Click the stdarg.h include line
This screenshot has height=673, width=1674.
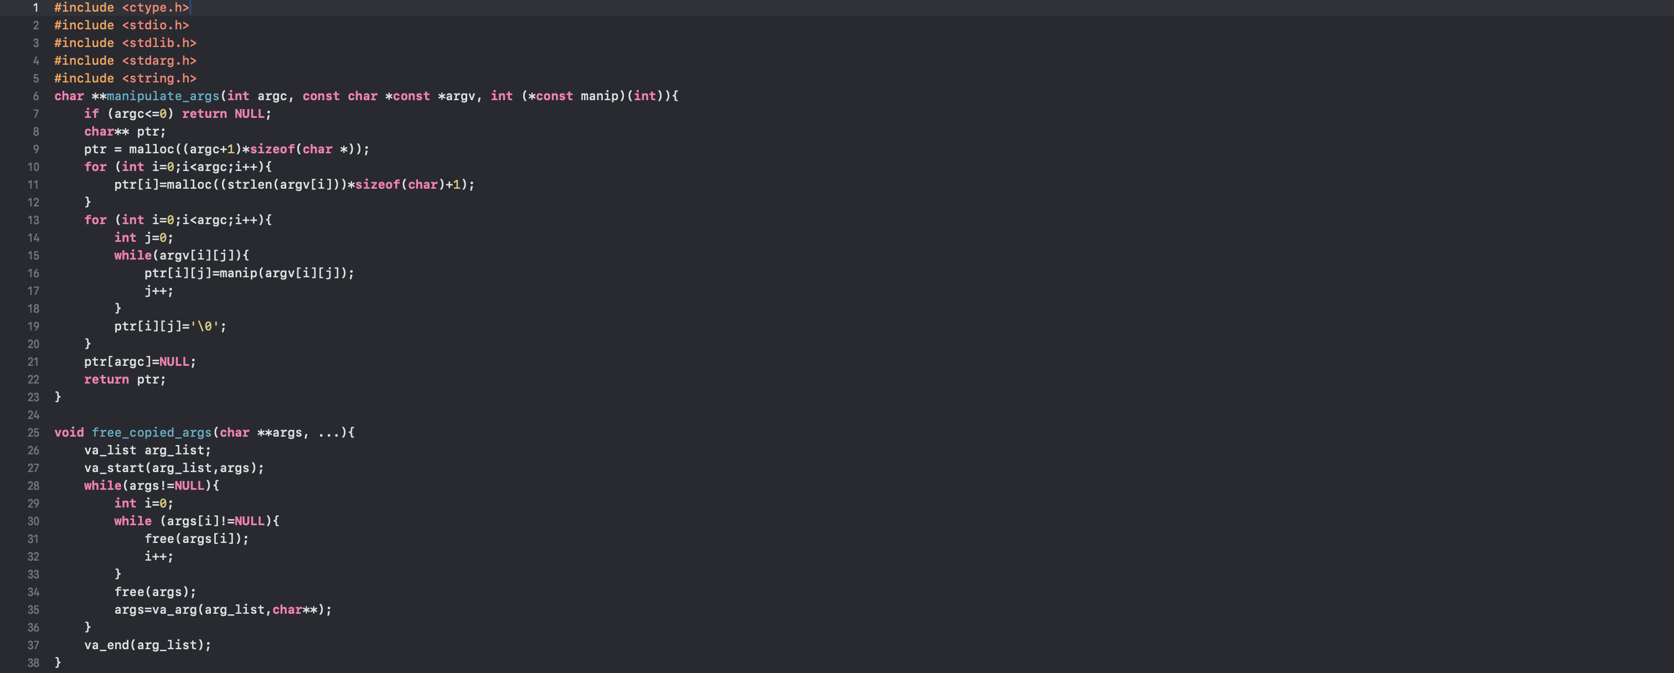point(125,60)
